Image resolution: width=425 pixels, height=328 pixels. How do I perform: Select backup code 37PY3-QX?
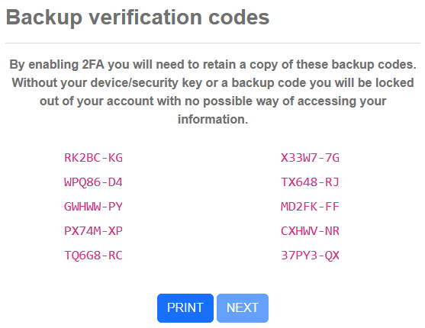point(310,256)
